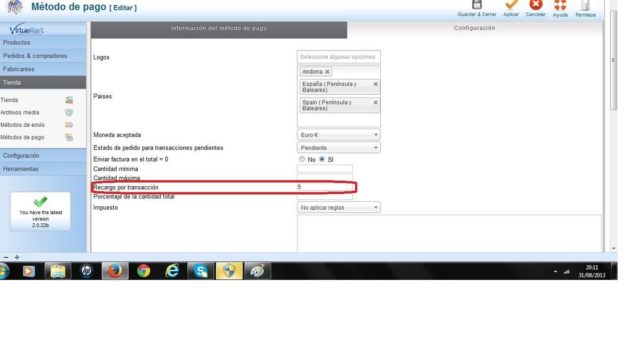Remove Andorra from the Paises list
Image resolution: width=629 pixels, height=353 pixels.
(x=327, y=72)
